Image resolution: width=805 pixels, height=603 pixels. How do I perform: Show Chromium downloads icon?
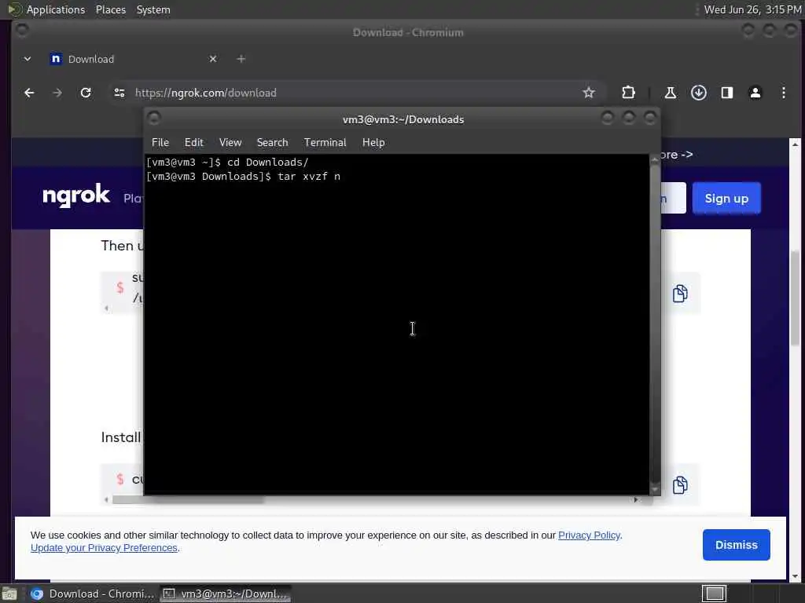pos(698,93)
